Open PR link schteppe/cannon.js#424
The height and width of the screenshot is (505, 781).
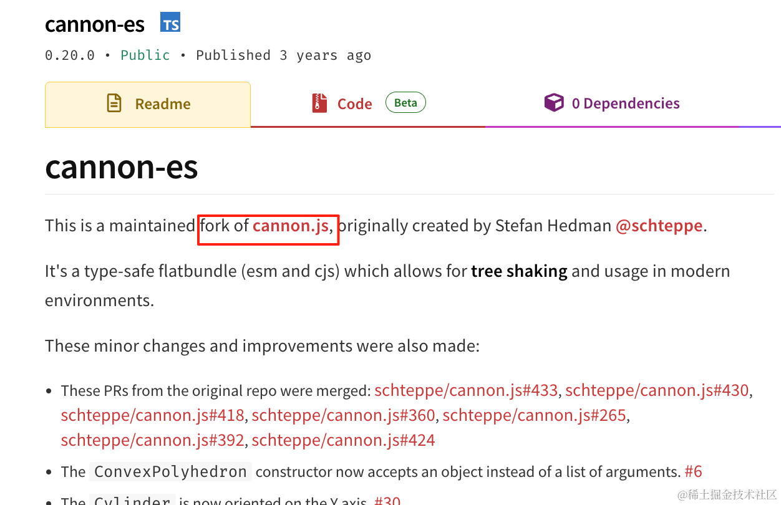pyautogui.click(x=344, y=440)
